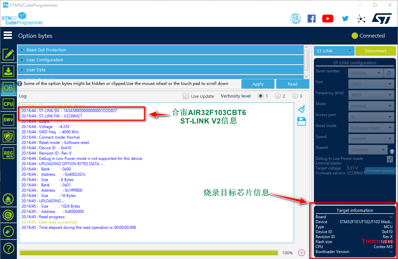Click log line 'Voltage : 4.33V'
398x259 pixels.
coord(45,127)
